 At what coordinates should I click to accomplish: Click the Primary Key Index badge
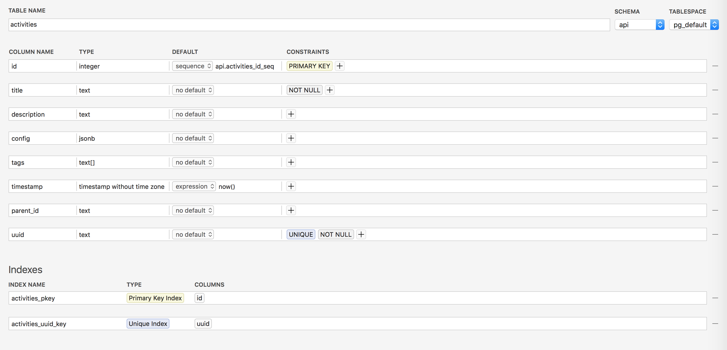tap(155, 298)
